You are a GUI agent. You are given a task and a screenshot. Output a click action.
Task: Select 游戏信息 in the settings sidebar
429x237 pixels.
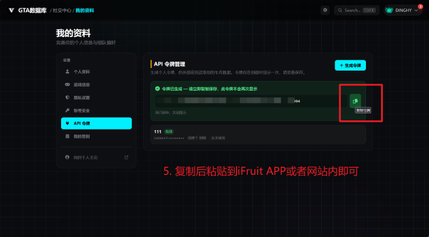96,85
